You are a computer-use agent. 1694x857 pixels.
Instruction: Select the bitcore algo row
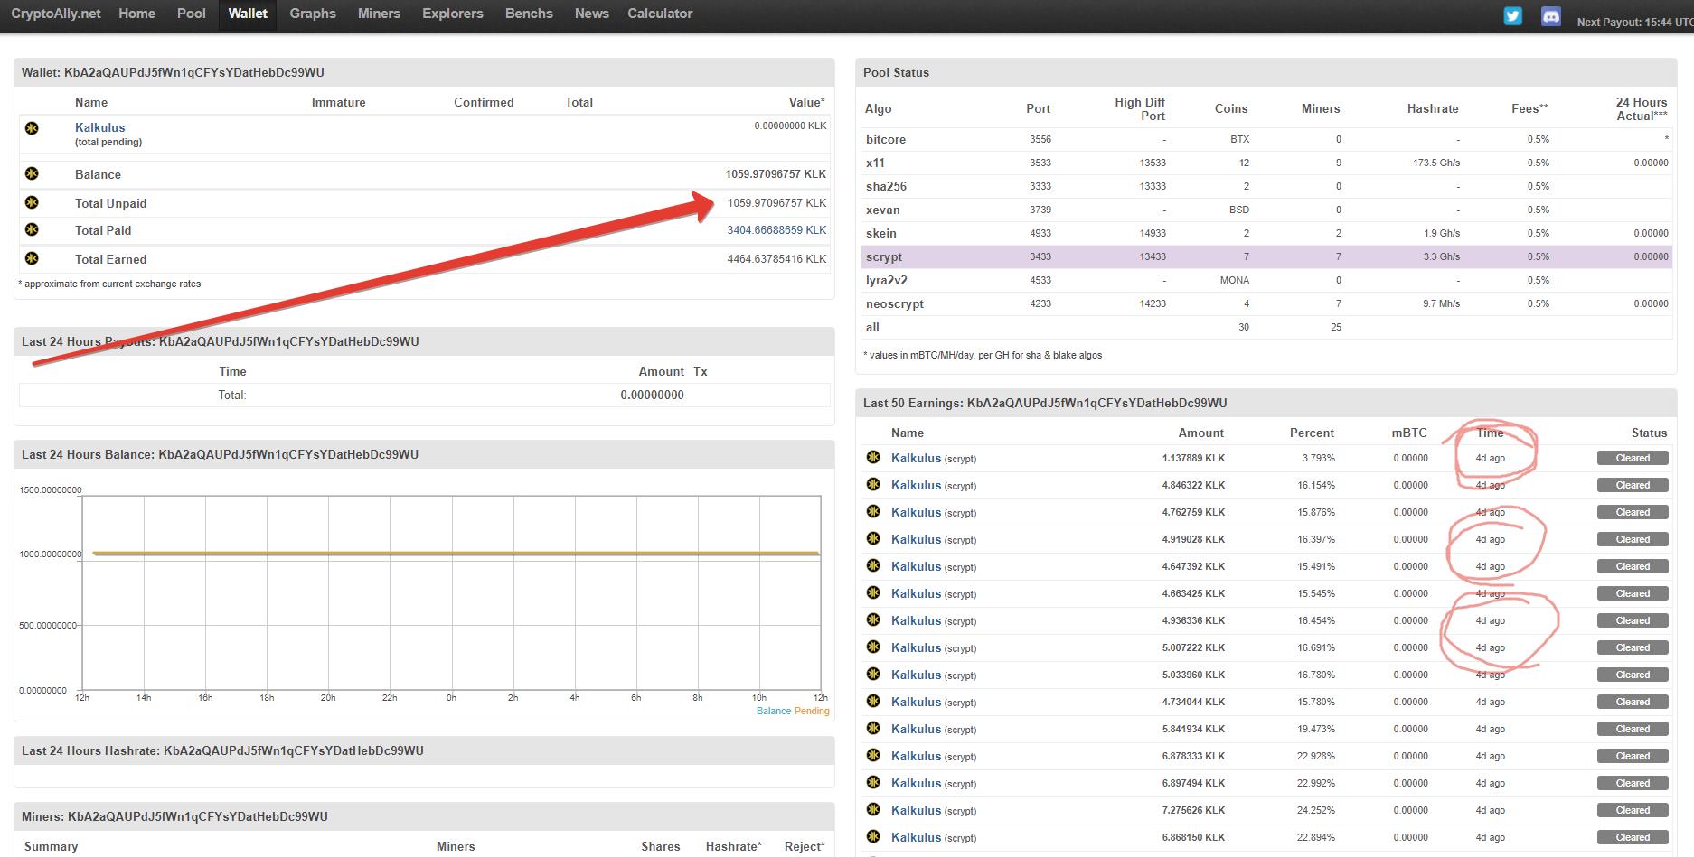pyautogui.click(x=1266, y=139)
